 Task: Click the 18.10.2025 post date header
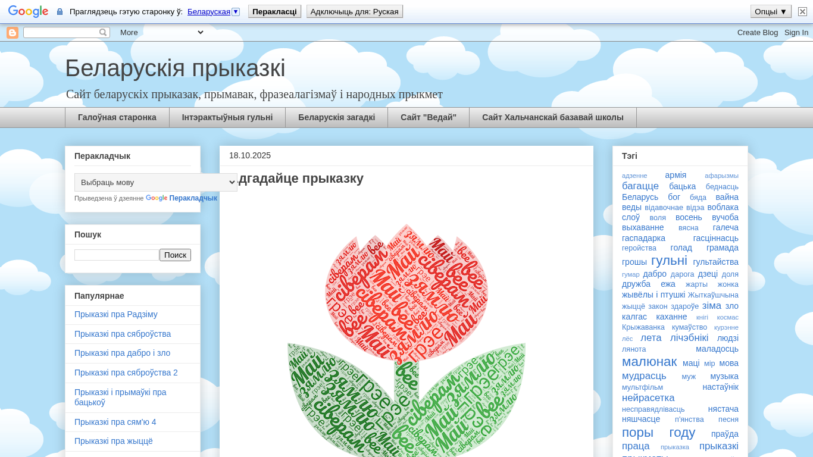coord(250,155)
